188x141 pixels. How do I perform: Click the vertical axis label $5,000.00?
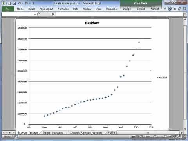22,71
